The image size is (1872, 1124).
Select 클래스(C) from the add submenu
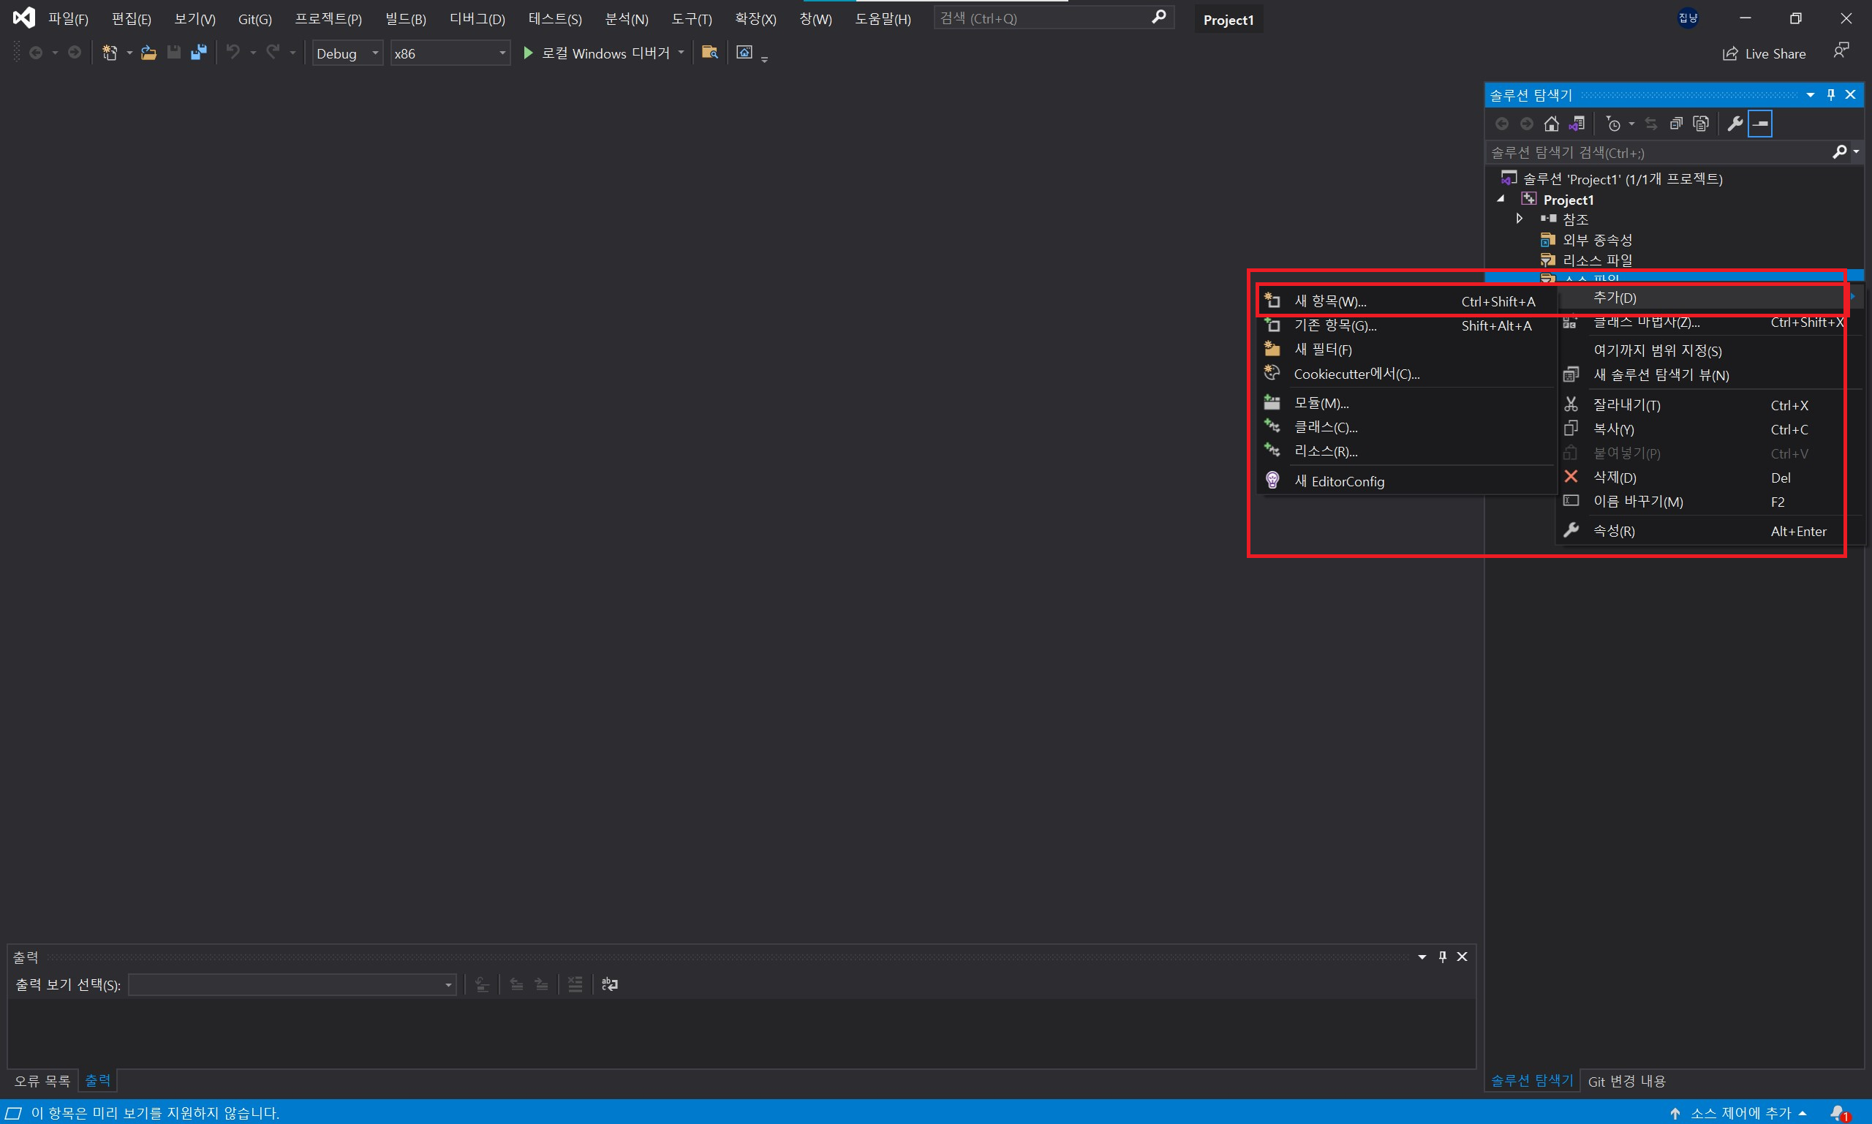[1325, 427]
